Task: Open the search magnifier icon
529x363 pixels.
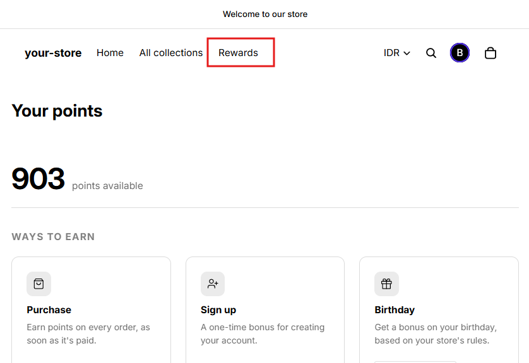Action: pos(431,53)
